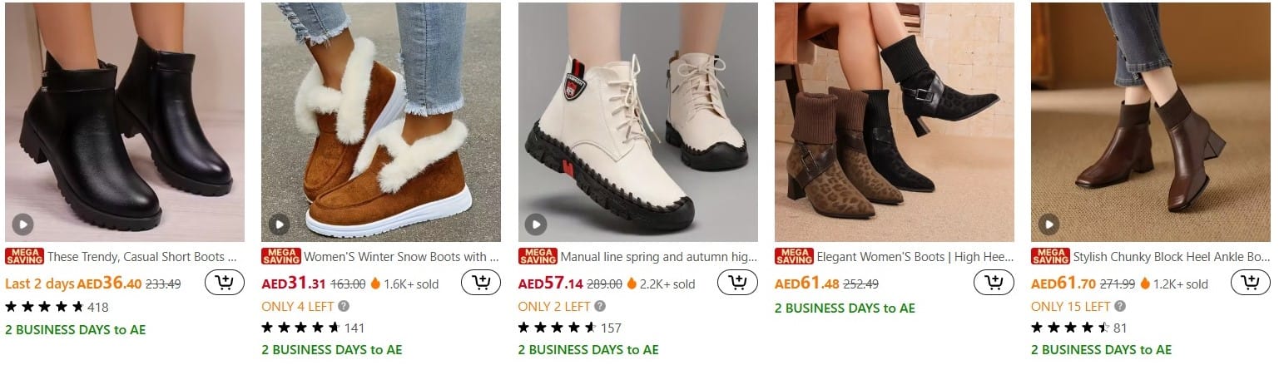The width and height of the screenshot is (1279, 365).
Task: Play video on brown heel ankle boots
Action: pyautogui.click(x=1048, y=224)
